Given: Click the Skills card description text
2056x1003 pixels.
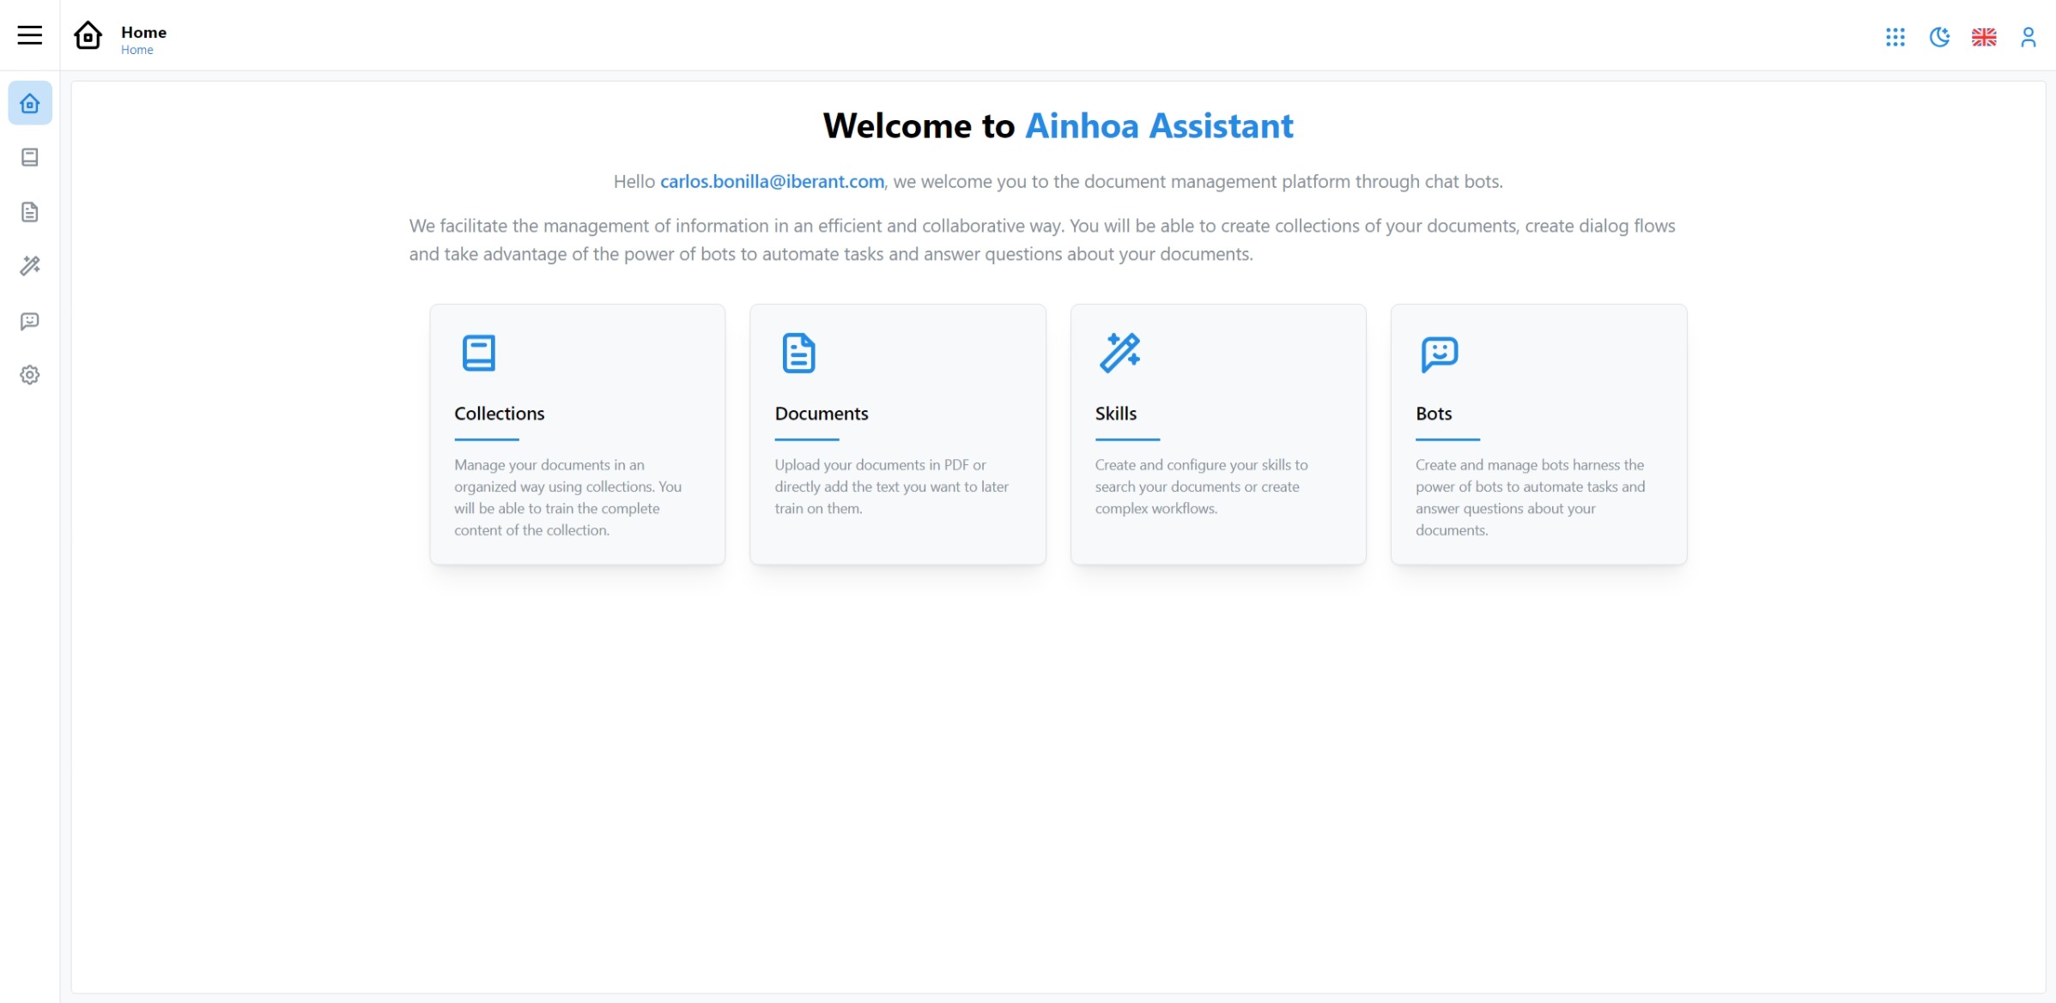Looking at the screenshot, I should (x=1201, y=486).
